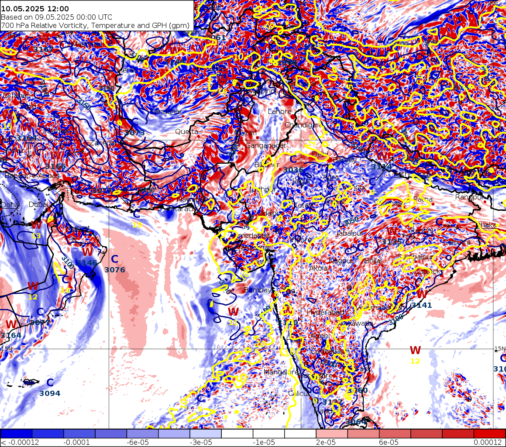The image size is (506, 447).
Task: Click the 'C' marker above the 3094 value
Action: click(x=50, y=382)
